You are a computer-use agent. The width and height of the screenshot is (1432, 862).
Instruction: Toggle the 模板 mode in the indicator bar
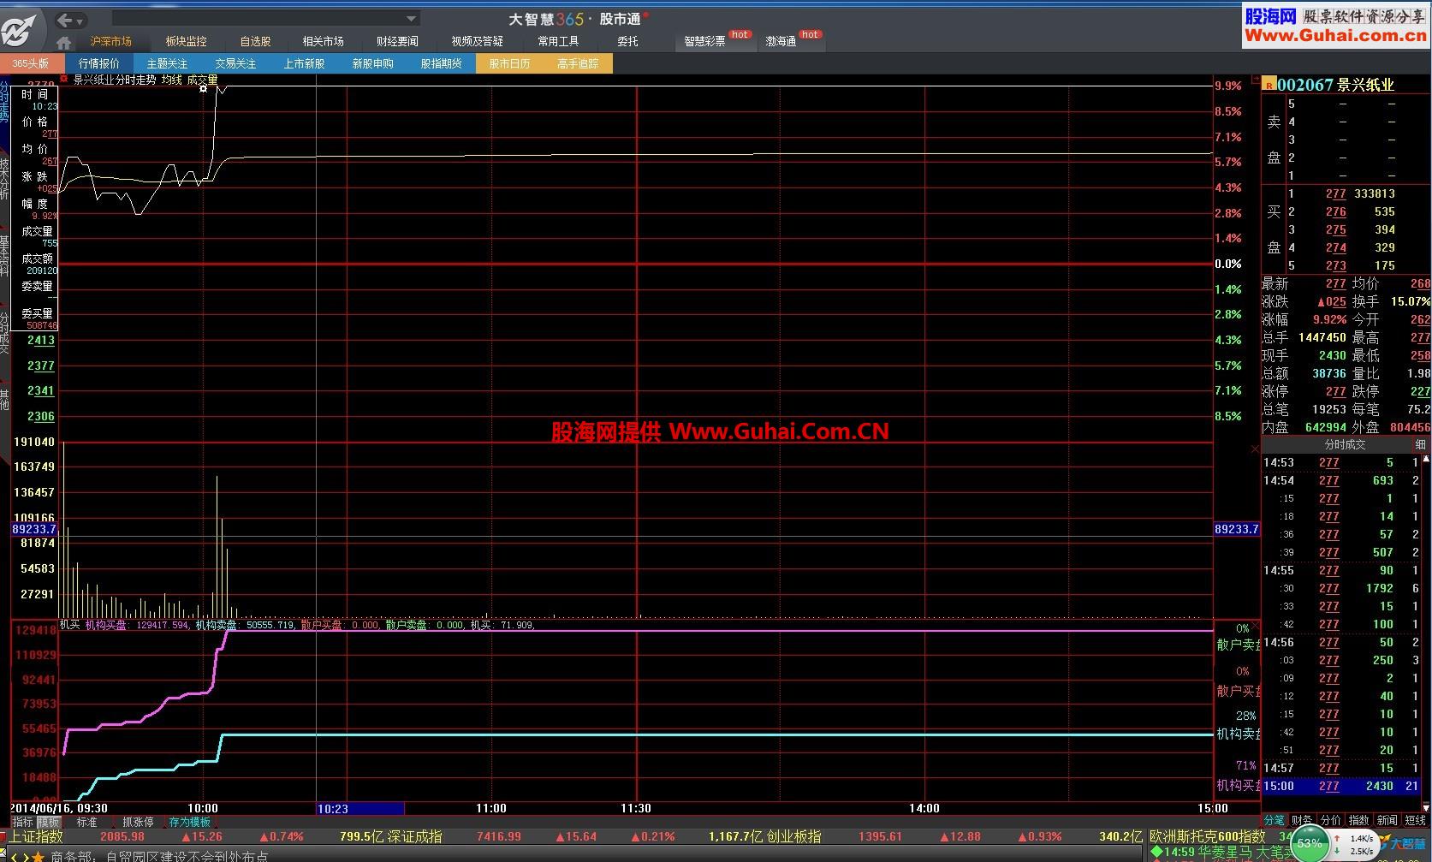[x=49, y=822]
